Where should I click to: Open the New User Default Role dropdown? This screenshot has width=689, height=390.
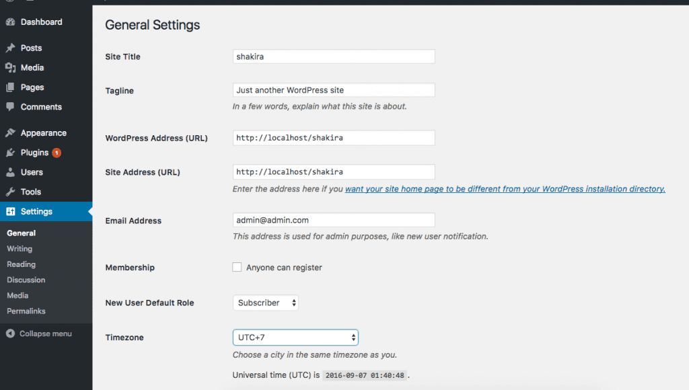point(266,303)
